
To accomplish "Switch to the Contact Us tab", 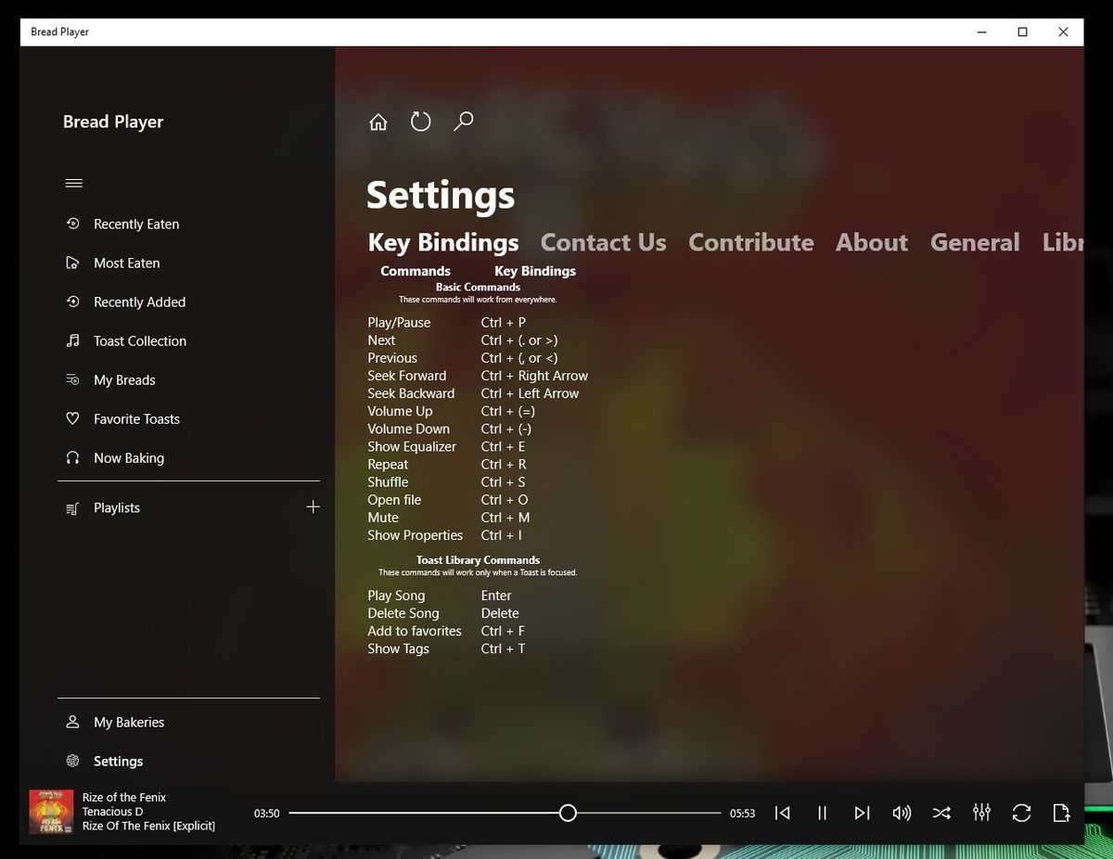I will 603,242.
